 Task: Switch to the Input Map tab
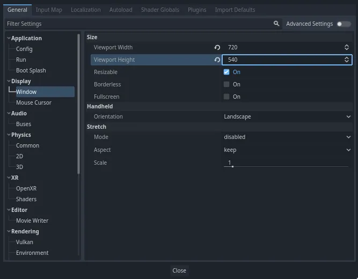pos(49,10)
